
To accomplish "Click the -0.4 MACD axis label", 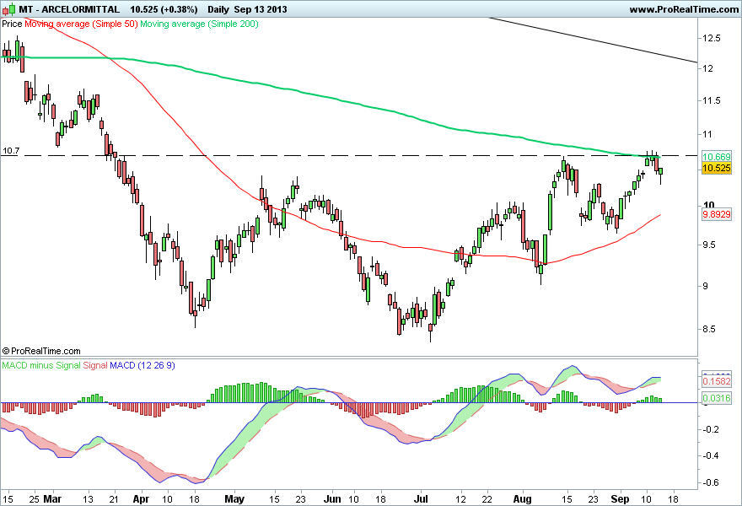I will (710, 456).
